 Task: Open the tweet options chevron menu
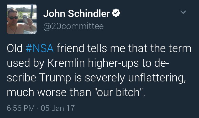coord(183,12)
